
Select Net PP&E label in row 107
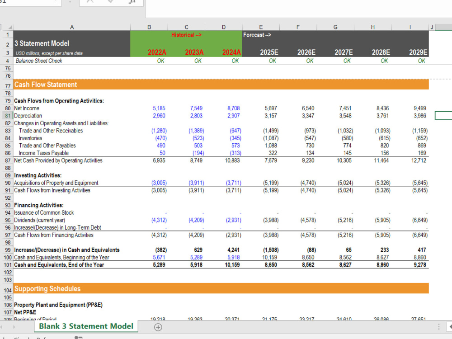(25, 312)
